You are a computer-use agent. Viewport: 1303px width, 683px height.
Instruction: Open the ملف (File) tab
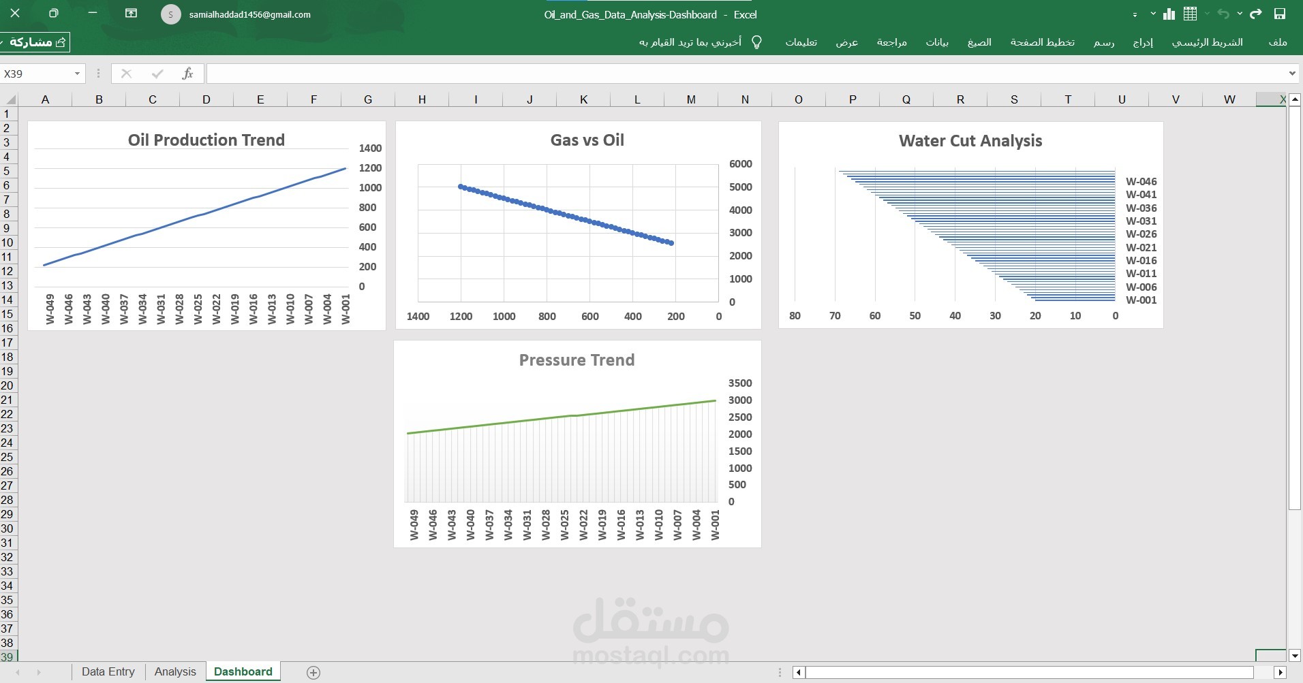[1278, 42]
